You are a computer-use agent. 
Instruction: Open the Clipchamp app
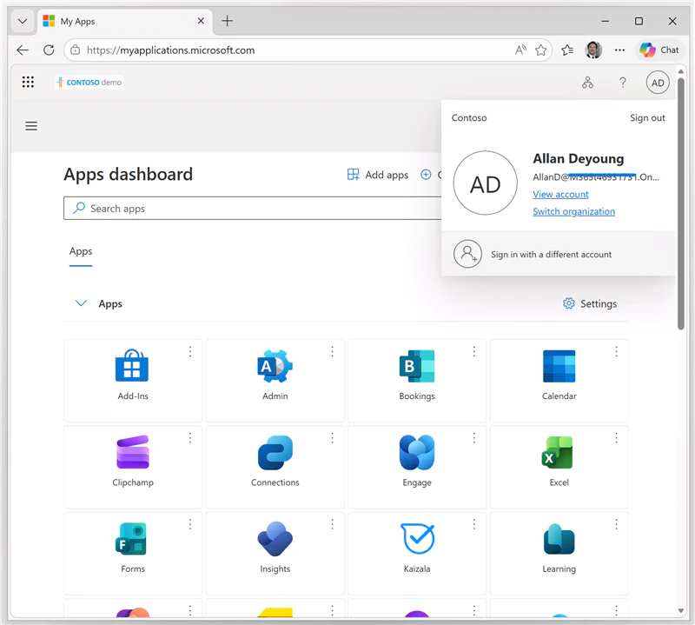(133, 467)
